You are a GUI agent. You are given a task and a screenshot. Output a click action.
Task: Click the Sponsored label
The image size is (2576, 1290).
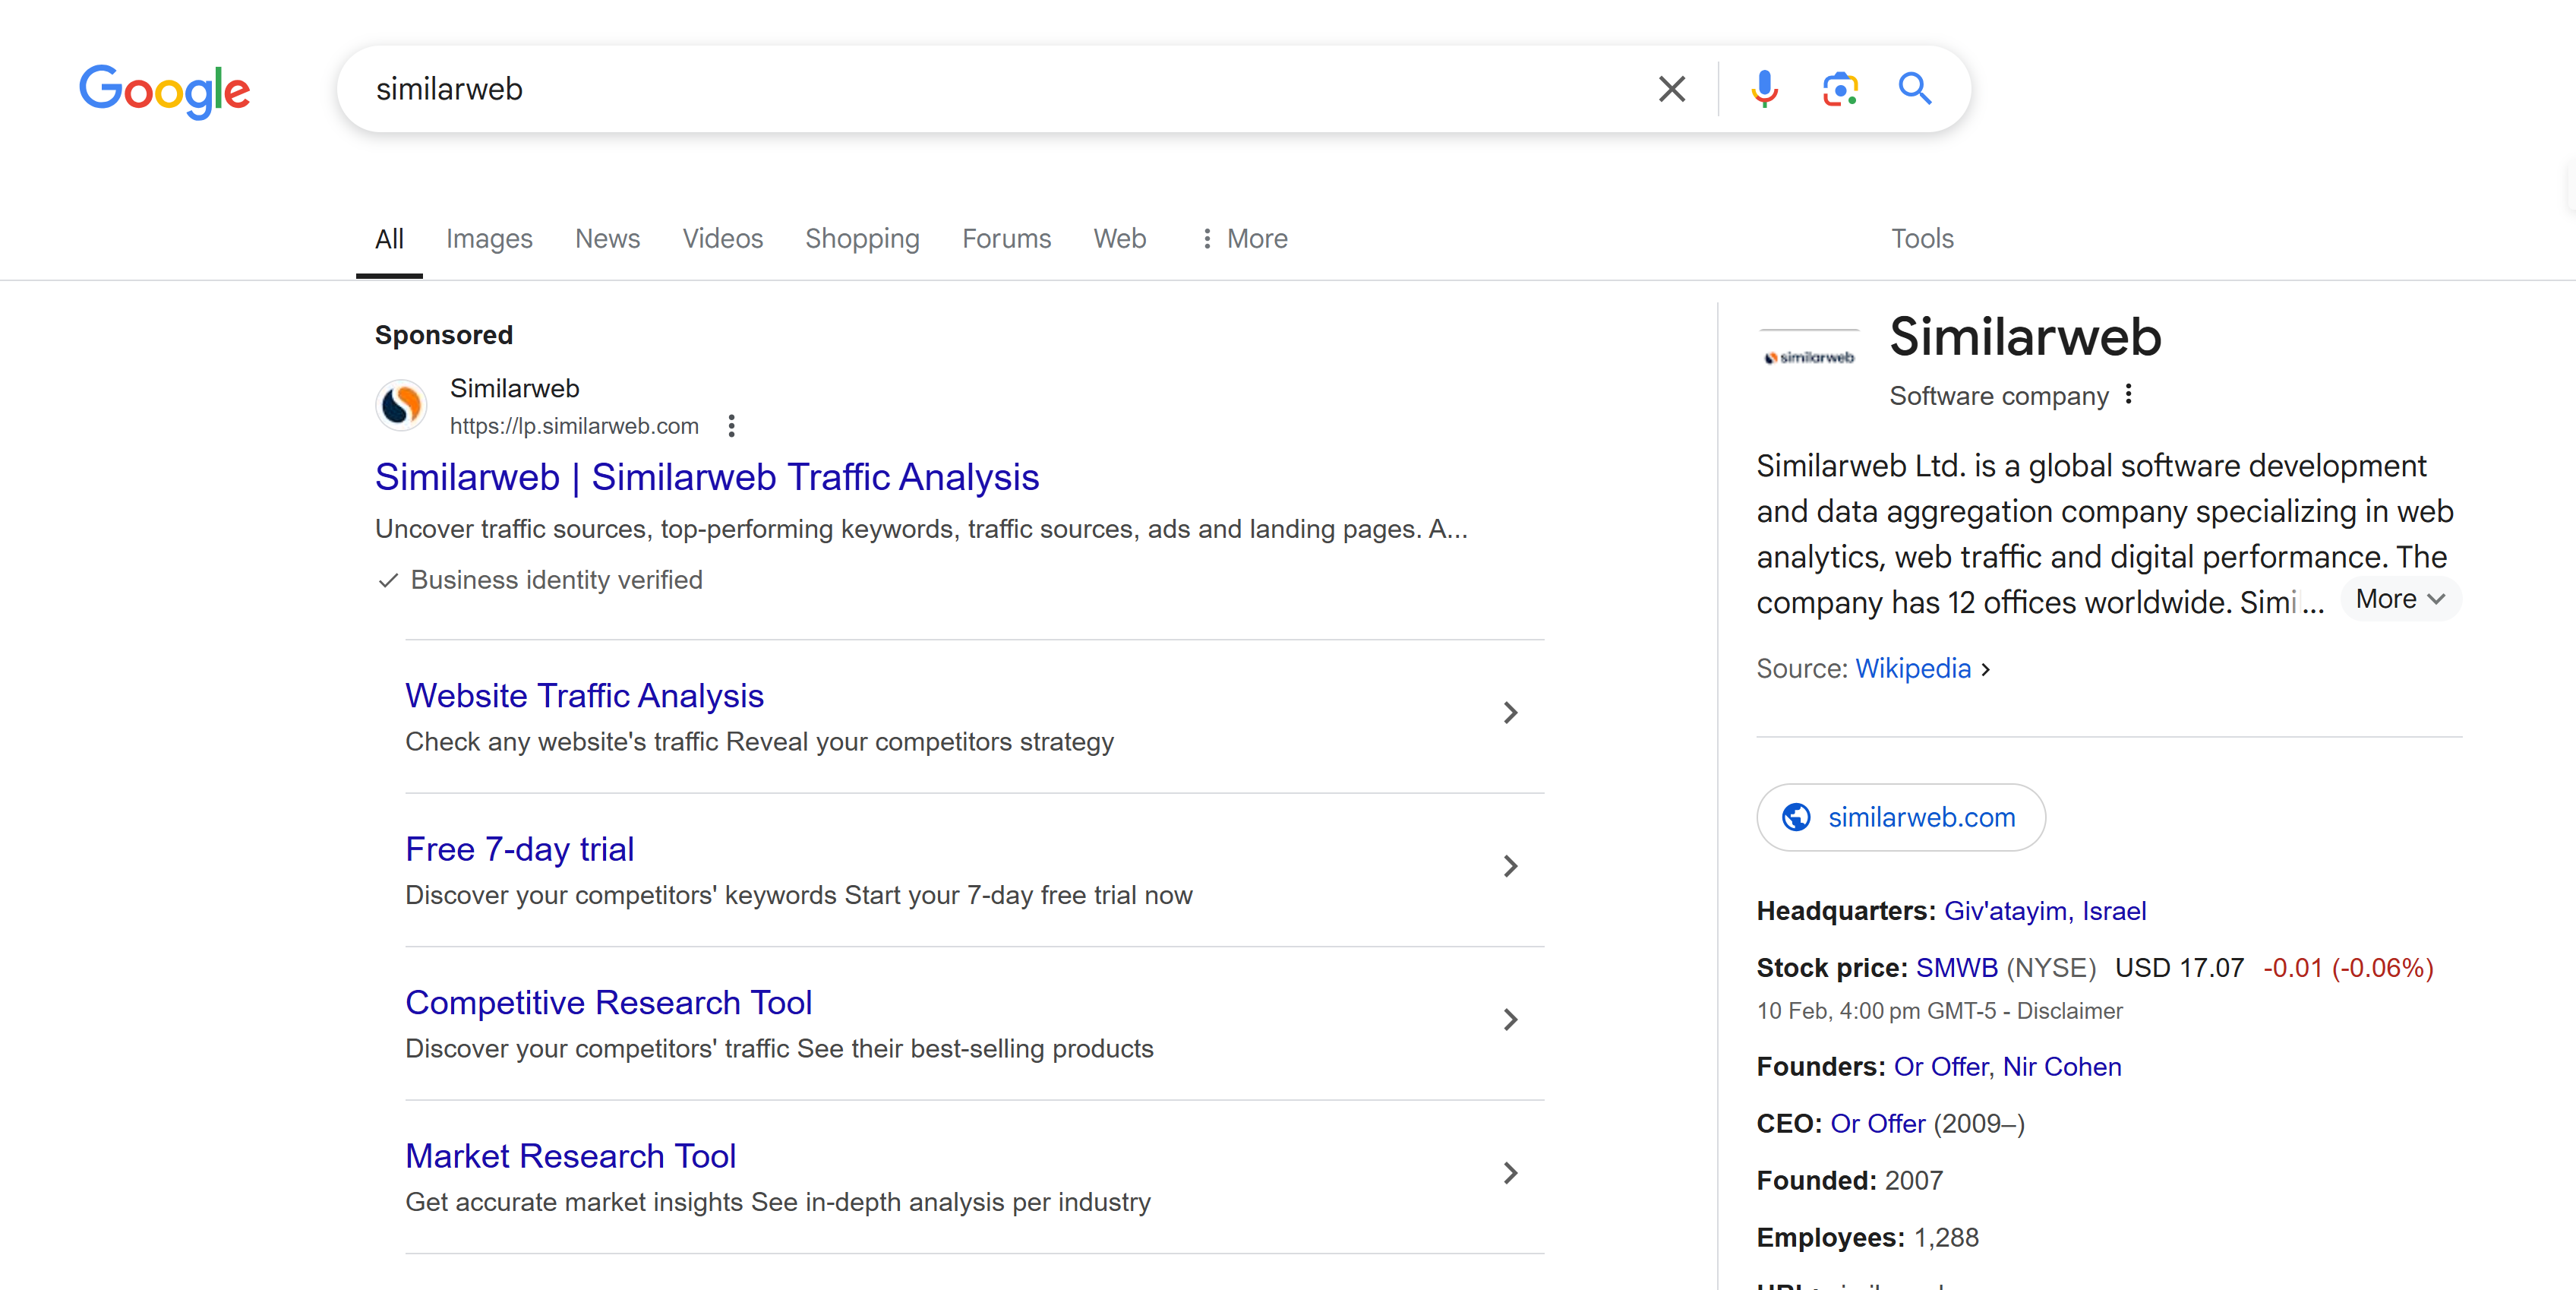click(x=443, y=335)
